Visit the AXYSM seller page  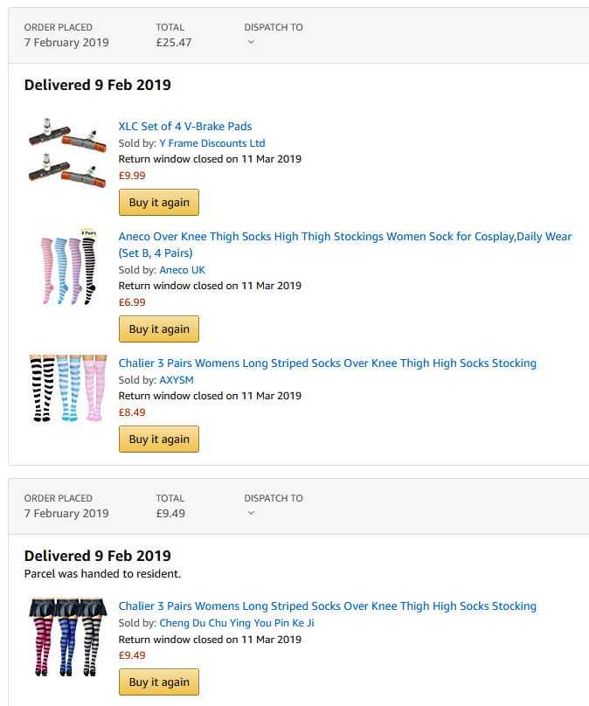177,380
